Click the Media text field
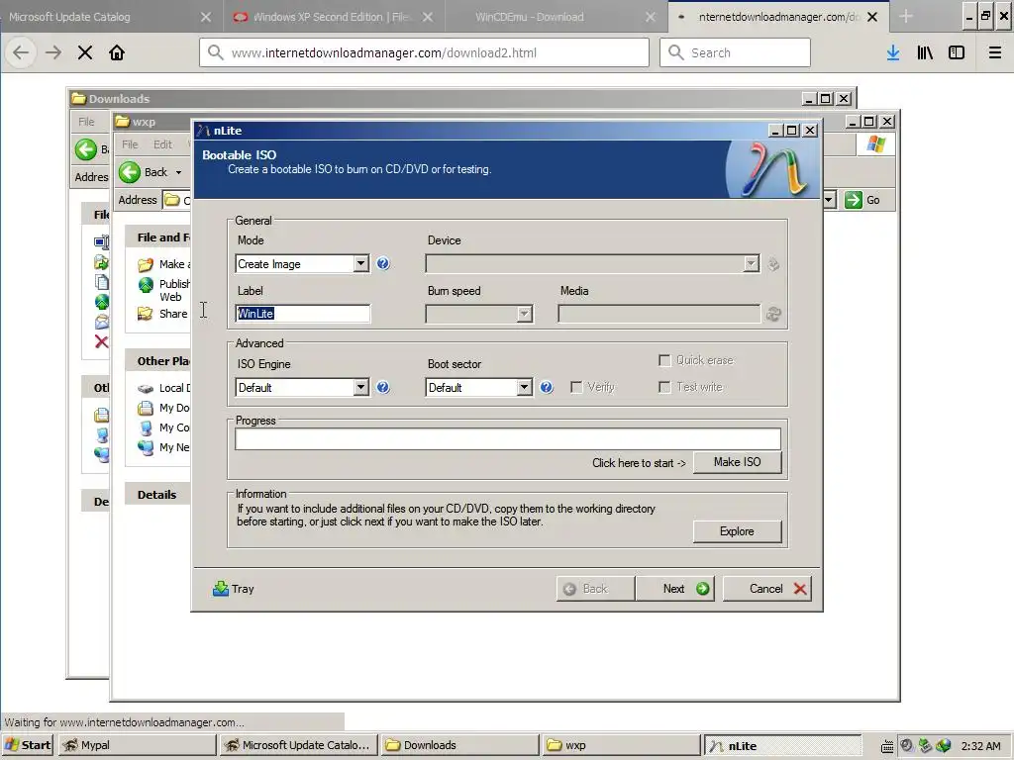This screenshot has height=760, width=1014. pyautogui.click(x=659, y=314)
